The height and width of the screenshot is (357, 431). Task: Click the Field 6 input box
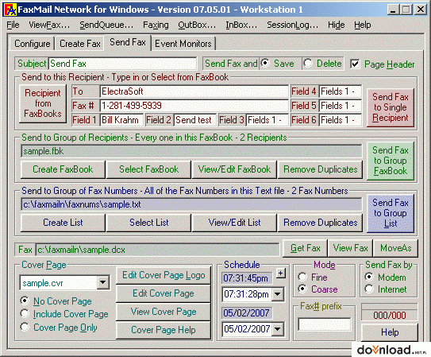[341, 120]
